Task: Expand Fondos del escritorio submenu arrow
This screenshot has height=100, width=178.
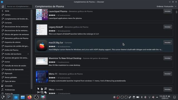Action: tap(28, 54)
